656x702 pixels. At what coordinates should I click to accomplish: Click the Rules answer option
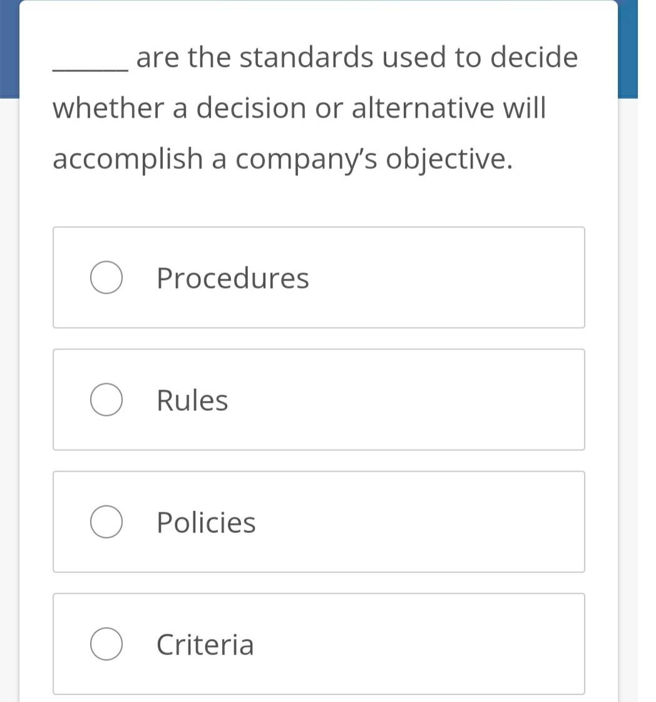click(319, 398)
